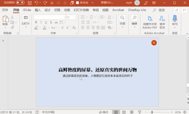Show more quick access toolbar commands
Screen dimensions: 189x114
[93, 3]
